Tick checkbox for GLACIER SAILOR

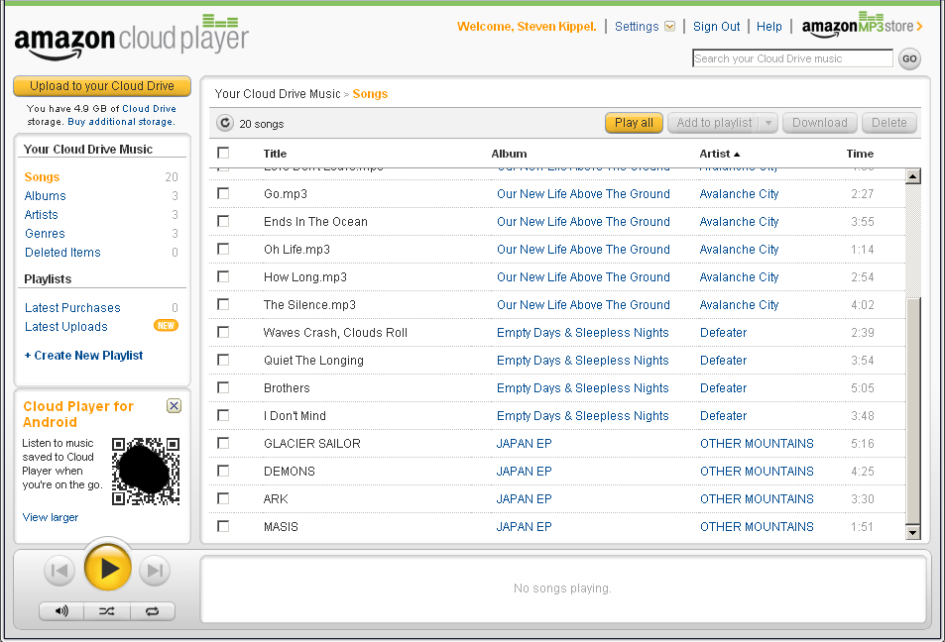pyautogui.click(x=223, y=443)
